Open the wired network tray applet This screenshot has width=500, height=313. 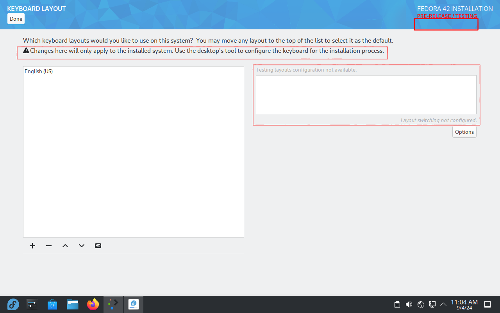pos(432,304)
